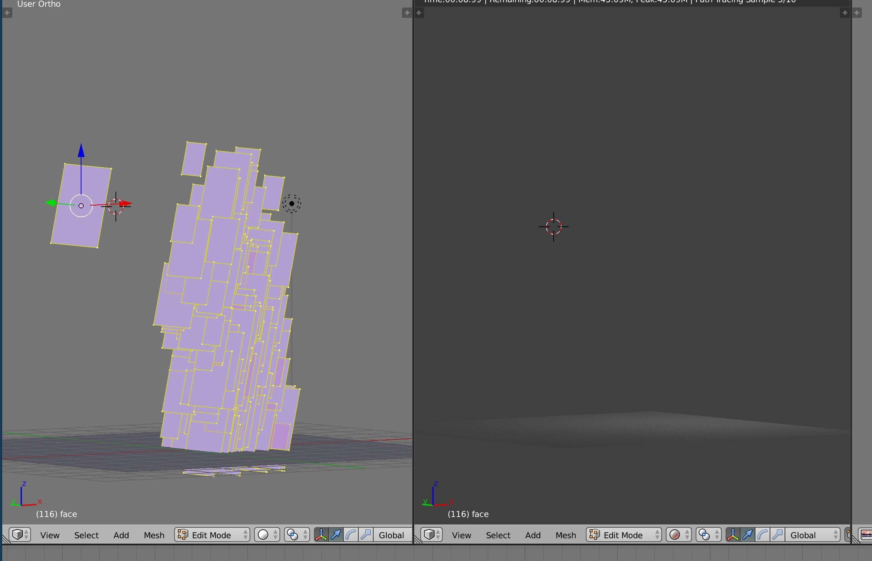The height and width of the screenshot is (561, 872).
Task: Click mini axis indicator in right viewport
Action: pyautogui.click(x=438, y=494)
